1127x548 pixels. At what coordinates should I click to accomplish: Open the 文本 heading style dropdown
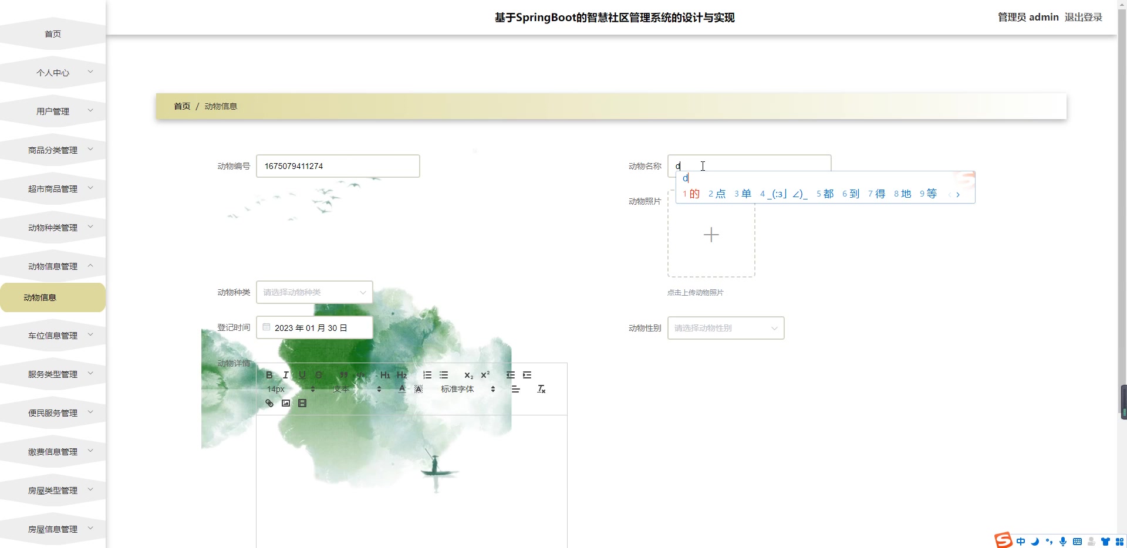click(x=357, y=389)
